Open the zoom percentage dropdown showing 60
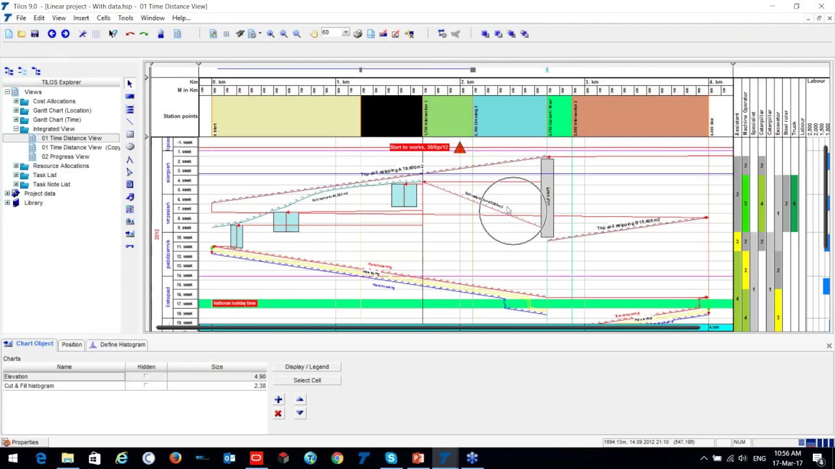 tap(346, 33)
